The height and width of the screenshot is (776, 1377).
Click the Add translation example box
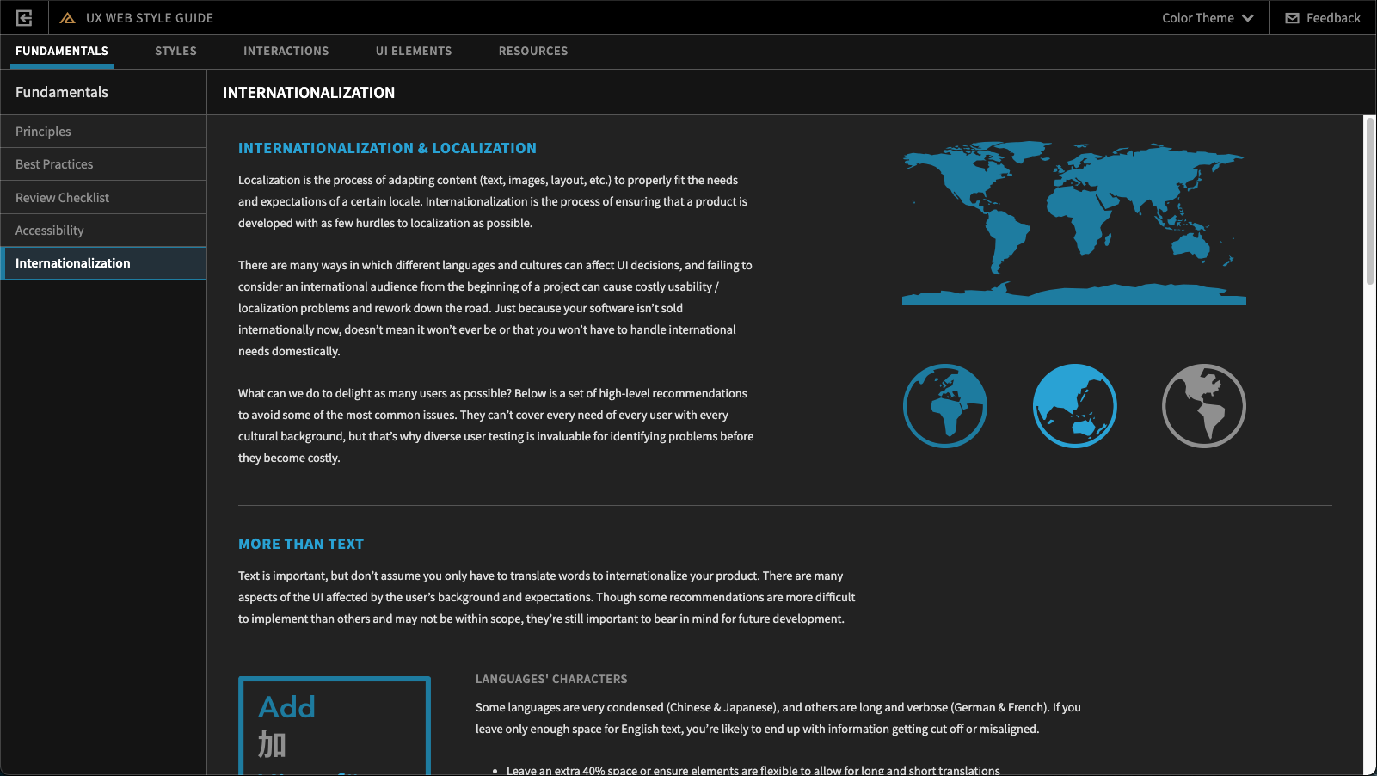pyautogui.click(x=334, y=725)
